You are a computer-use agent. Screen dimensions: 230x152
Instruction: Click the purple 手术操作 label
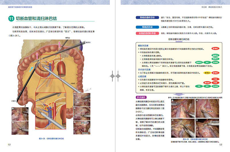click(x=141, y=97)
